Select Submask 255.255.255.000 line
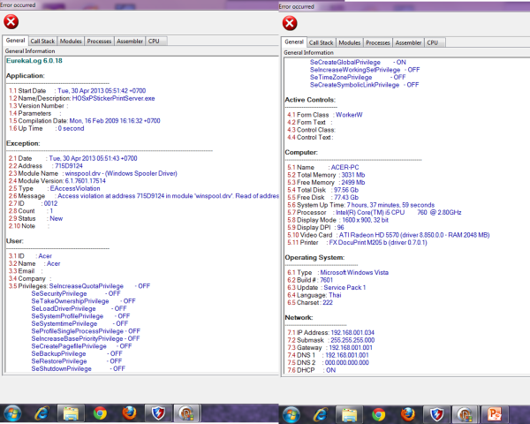530x424 pixels. tap(331, 340)
